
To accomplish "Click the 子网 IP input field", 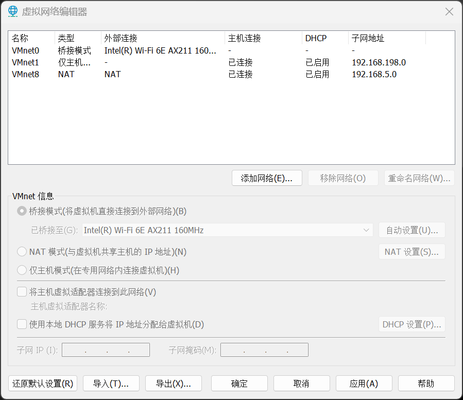I will (x=106, y=350).
